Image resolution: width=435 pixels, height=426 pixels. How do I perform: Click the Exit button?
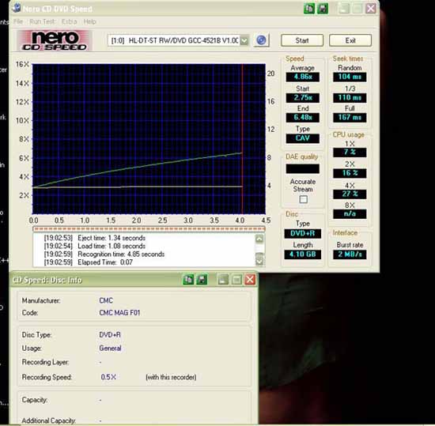pos(350,40)
